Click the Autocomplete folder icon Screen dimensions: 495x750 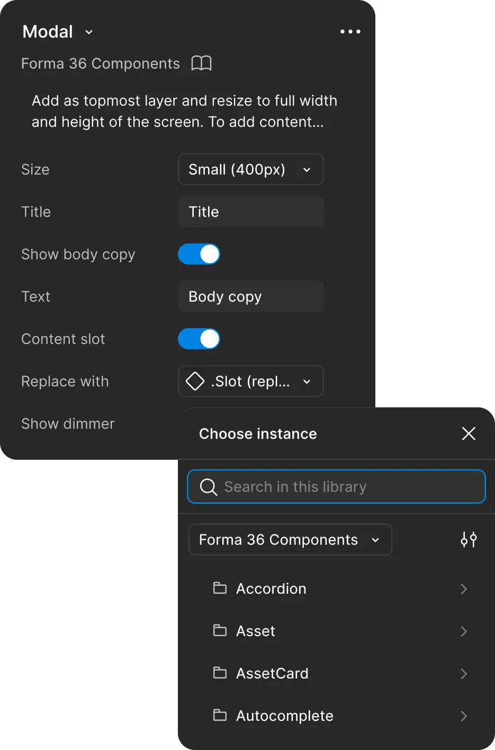(x=220, y=716)
